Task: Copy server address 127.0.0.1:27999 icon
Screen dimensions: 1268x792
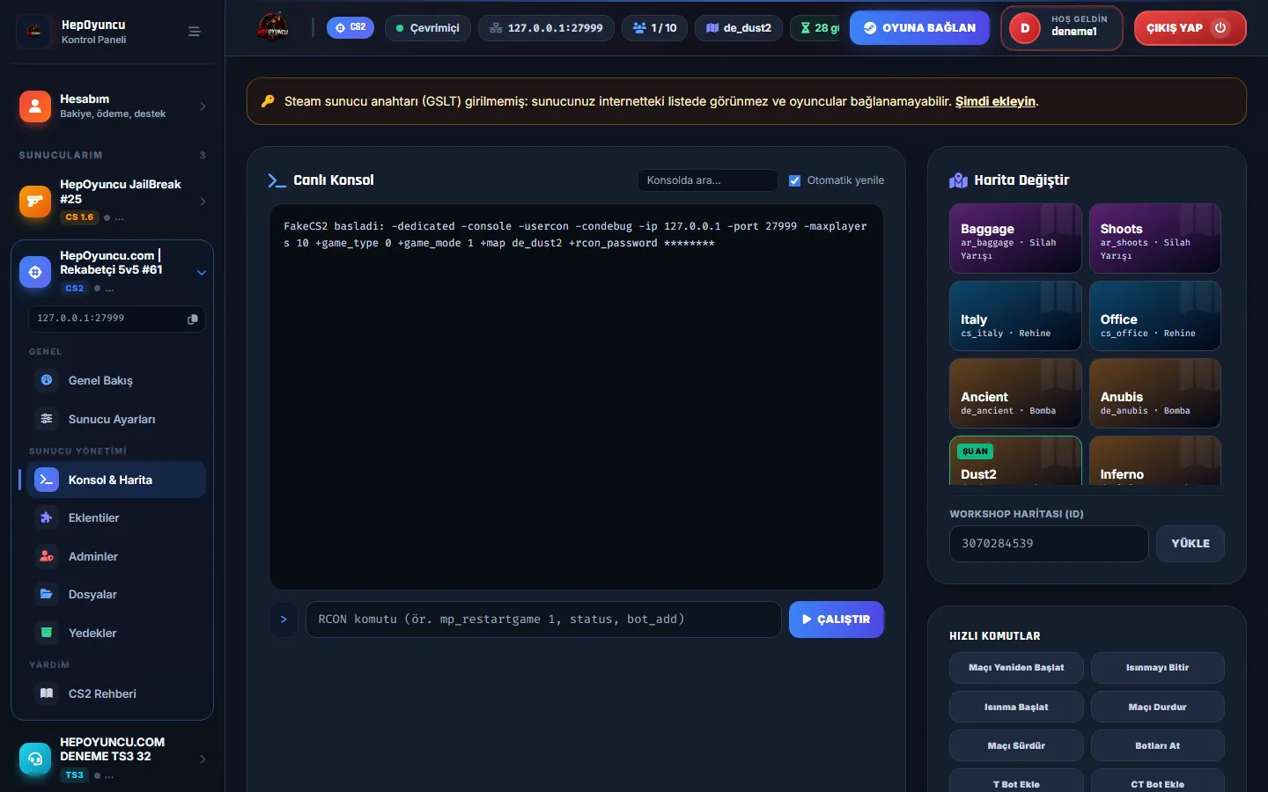Action: pyautogui.click(x=193, y=319)
